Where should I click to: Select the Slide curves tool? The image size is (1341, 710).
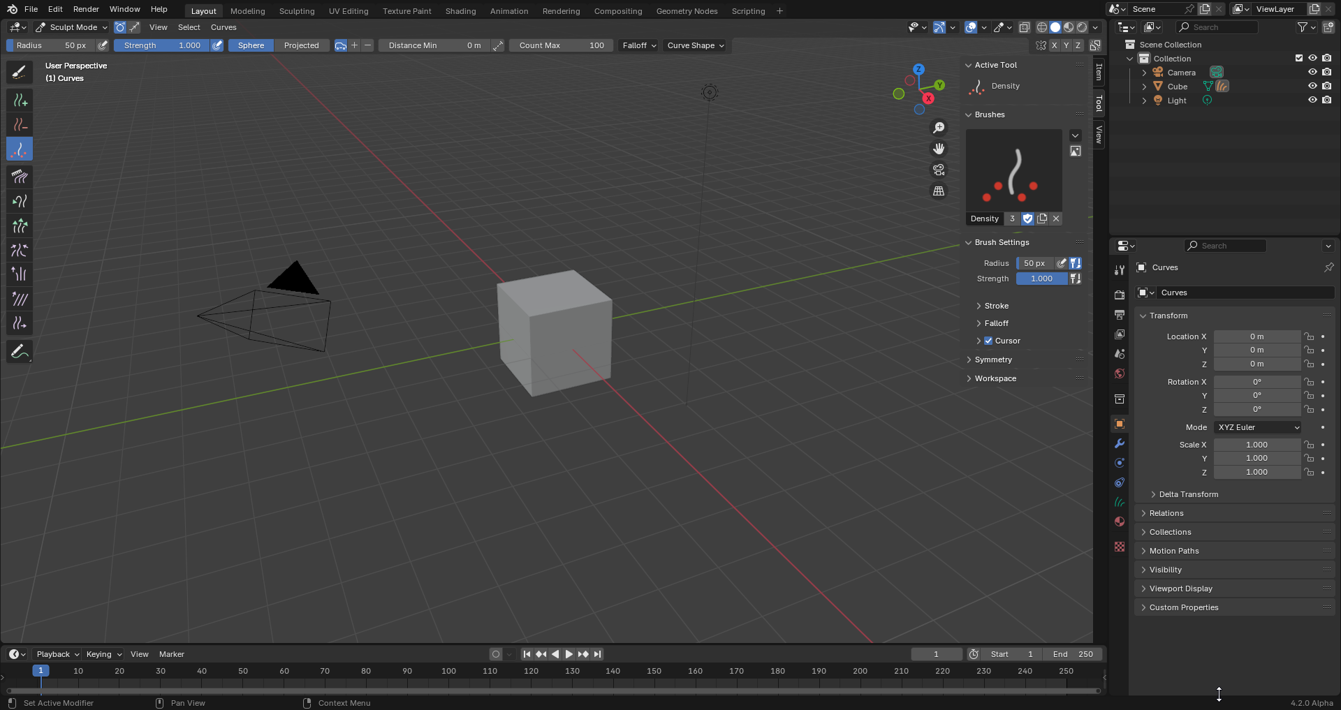(x=20, y=323)
